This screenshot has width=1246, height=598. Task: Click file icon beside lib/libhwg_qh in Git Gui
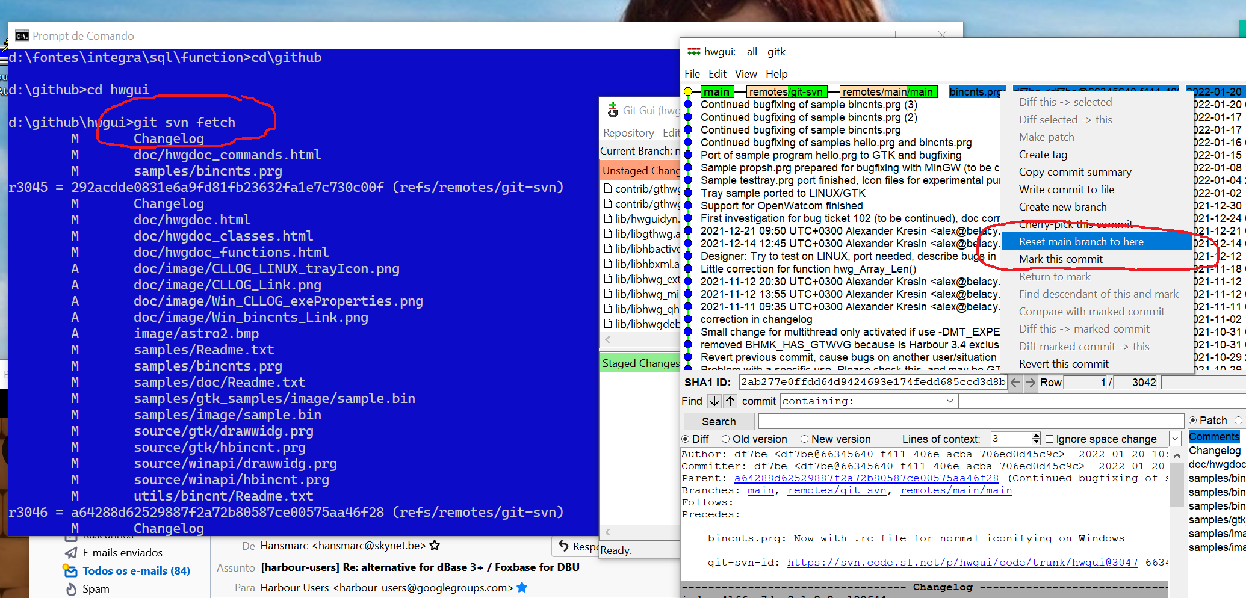pyautogui.click(x=608, y=309)
